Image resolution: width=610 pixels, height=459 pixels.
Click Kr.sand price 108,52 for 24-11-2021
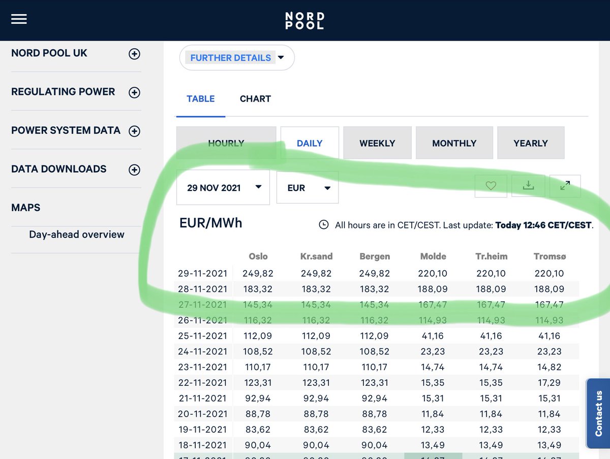(316, 351)
